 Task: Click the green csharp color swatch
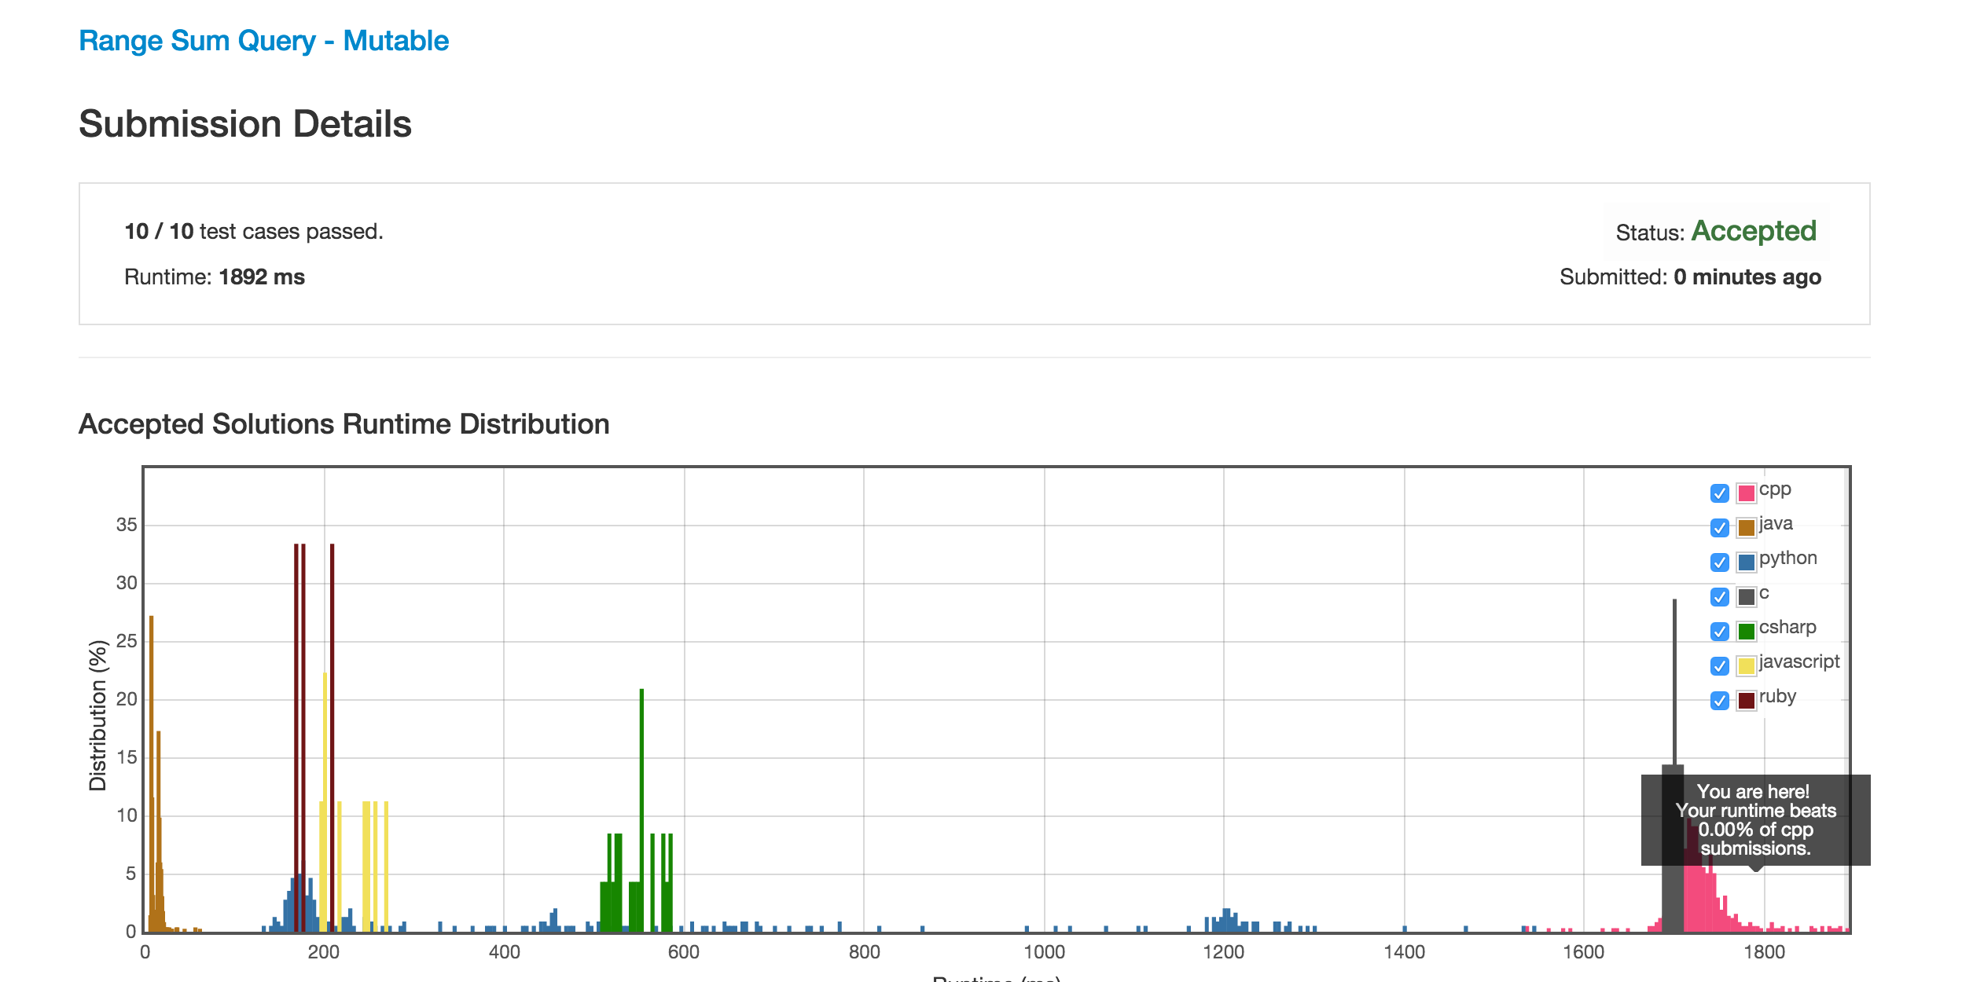[x=1747, y=632]
